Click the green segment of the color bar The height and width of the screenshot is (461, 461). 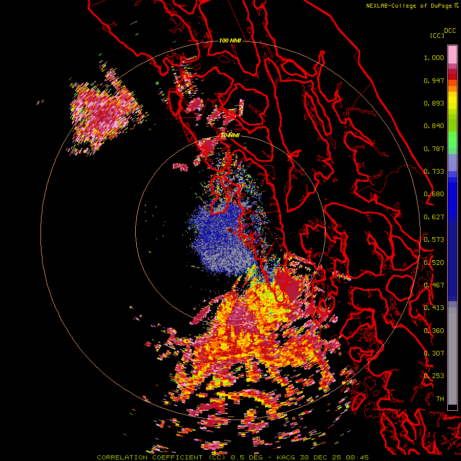(x=452, y=140)
